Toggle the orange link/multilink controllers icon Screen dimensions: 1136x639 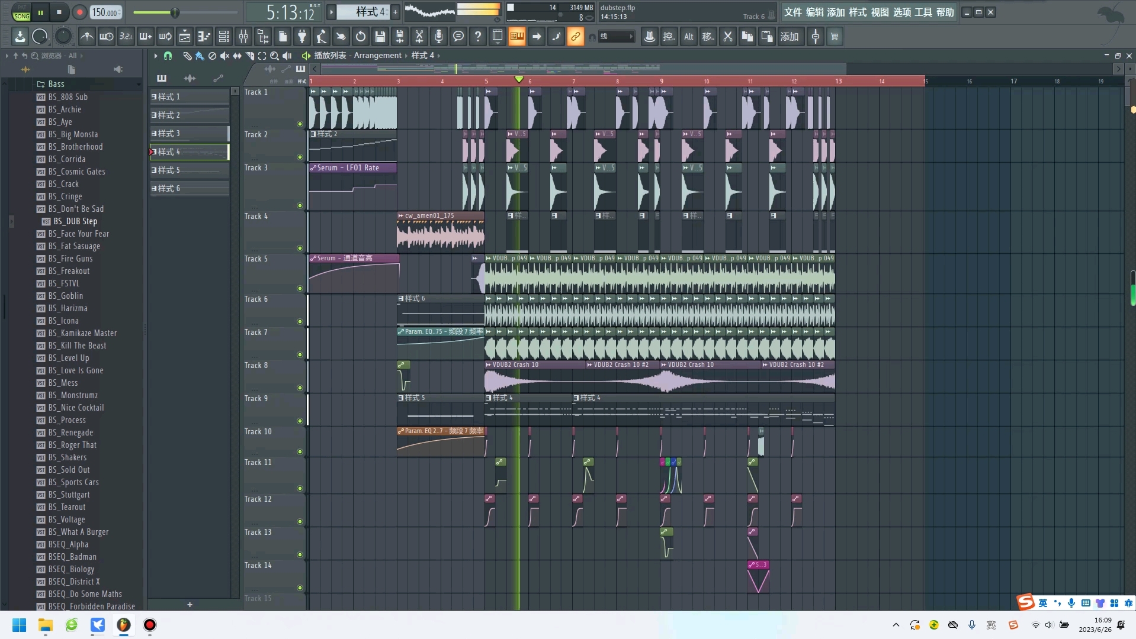pyautogui.click(x=576, y=37)
